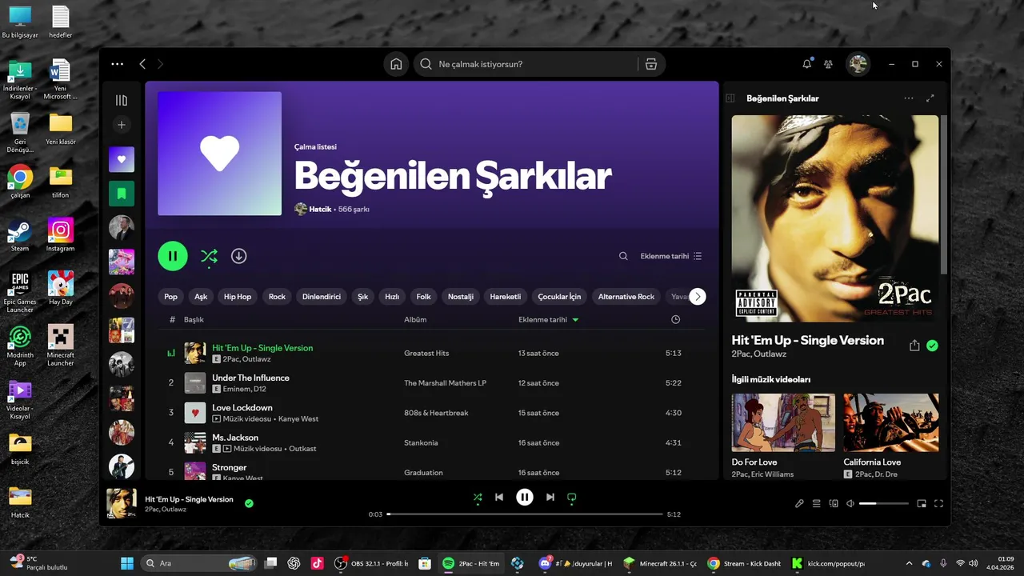Open Spotify in the taskbar
The width and height of the screenshot is (1024, 576).
471,563
